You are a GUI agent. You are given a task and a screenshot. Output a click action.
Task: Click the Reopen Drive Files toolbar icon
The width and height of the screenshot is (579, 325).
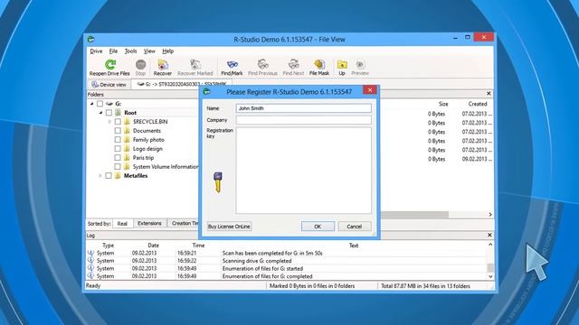[x=110, y=65]
